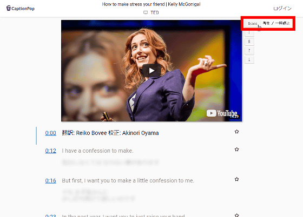Star the 0:23 'raise your hand' caption
This screenshot has height=217, width=303.
(236, 215)
